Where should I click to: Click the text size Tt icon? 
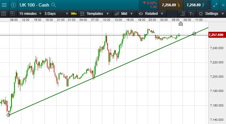click(192, 14)
